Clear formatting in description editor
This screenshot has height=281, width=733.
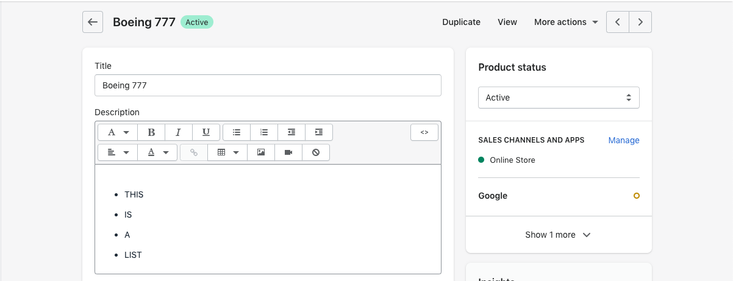[x=316, y=152]
